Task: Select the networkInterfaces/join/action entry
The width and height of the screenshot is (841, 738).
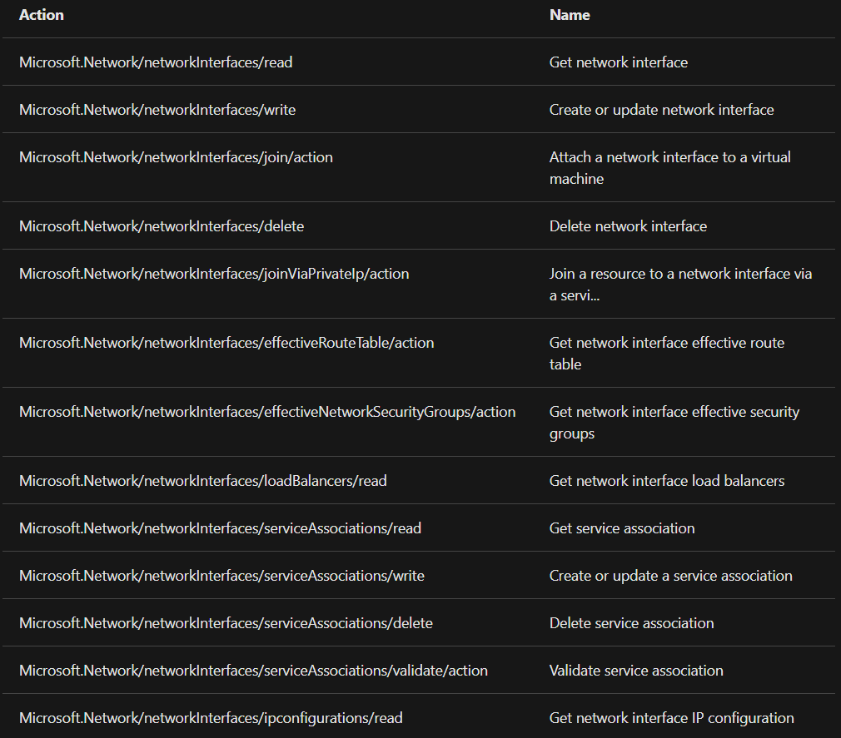Action: (x=176, y=157)
